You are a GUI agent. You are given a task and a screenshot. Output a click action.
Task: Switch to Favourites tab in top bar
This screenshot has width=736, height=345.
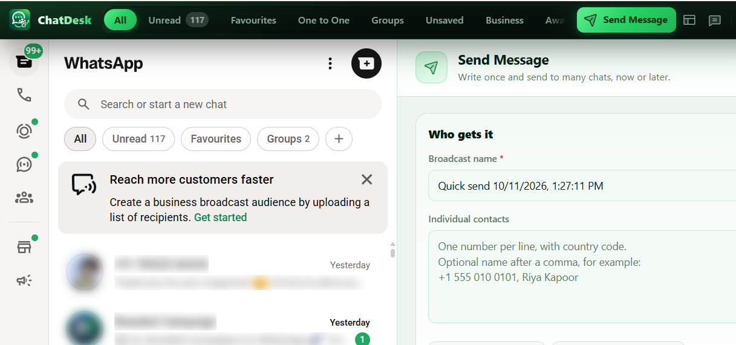[x=253, y=20]
